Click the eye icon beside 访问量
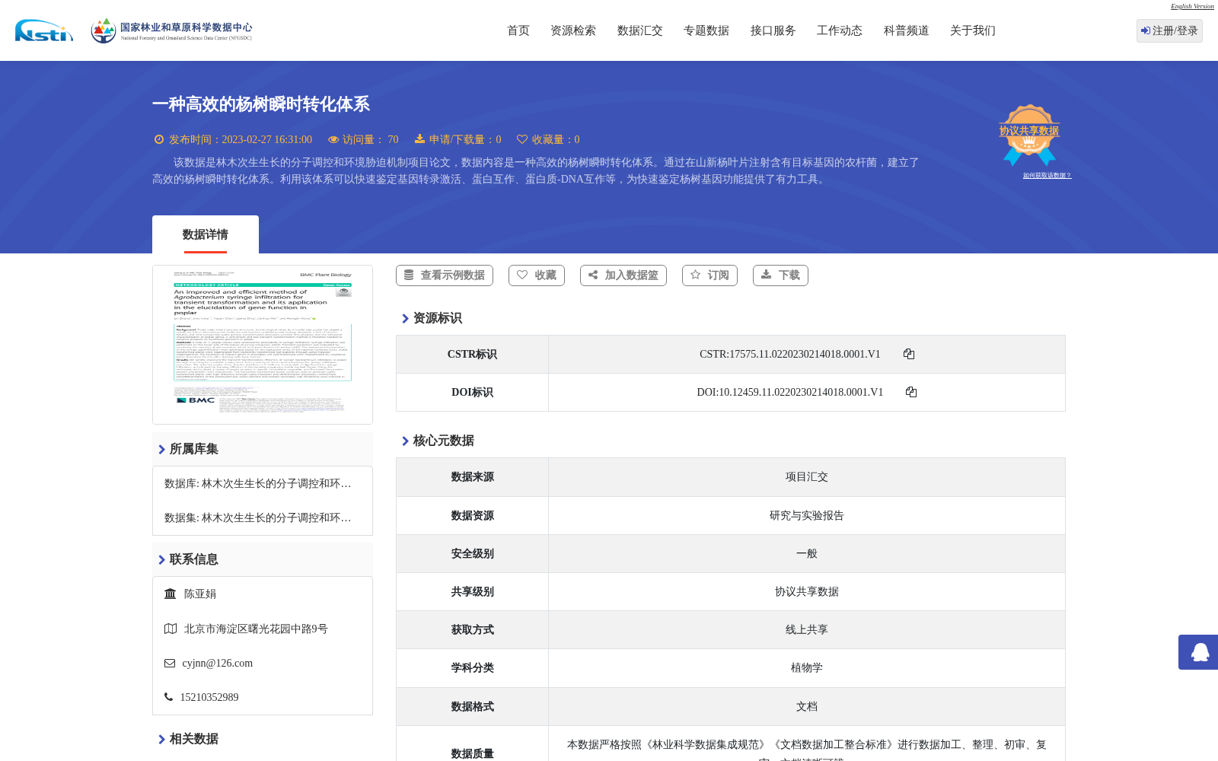1218x761 pixels. click(x=333, y=139)
